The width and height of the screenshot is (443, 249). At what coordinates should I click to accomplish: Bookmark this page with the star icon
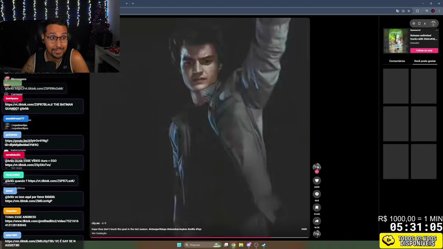coord(409,11)
